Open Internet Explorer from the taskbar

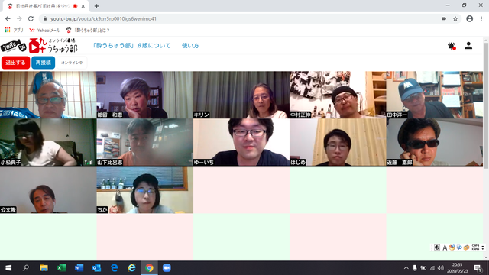(131, 268)
